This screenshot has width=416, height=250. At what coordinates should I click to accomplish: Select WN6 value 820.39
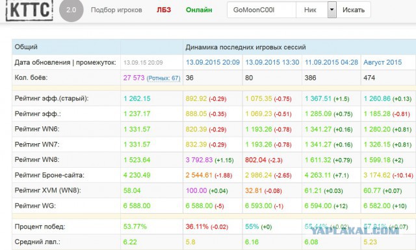click(196, 130)
